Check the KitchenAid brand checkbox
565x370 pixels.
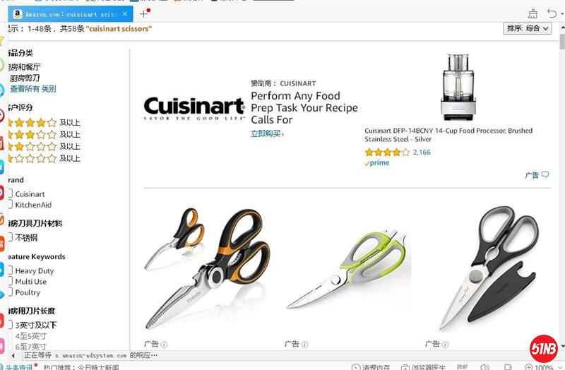pyautogui.click(x=10, y=204)
